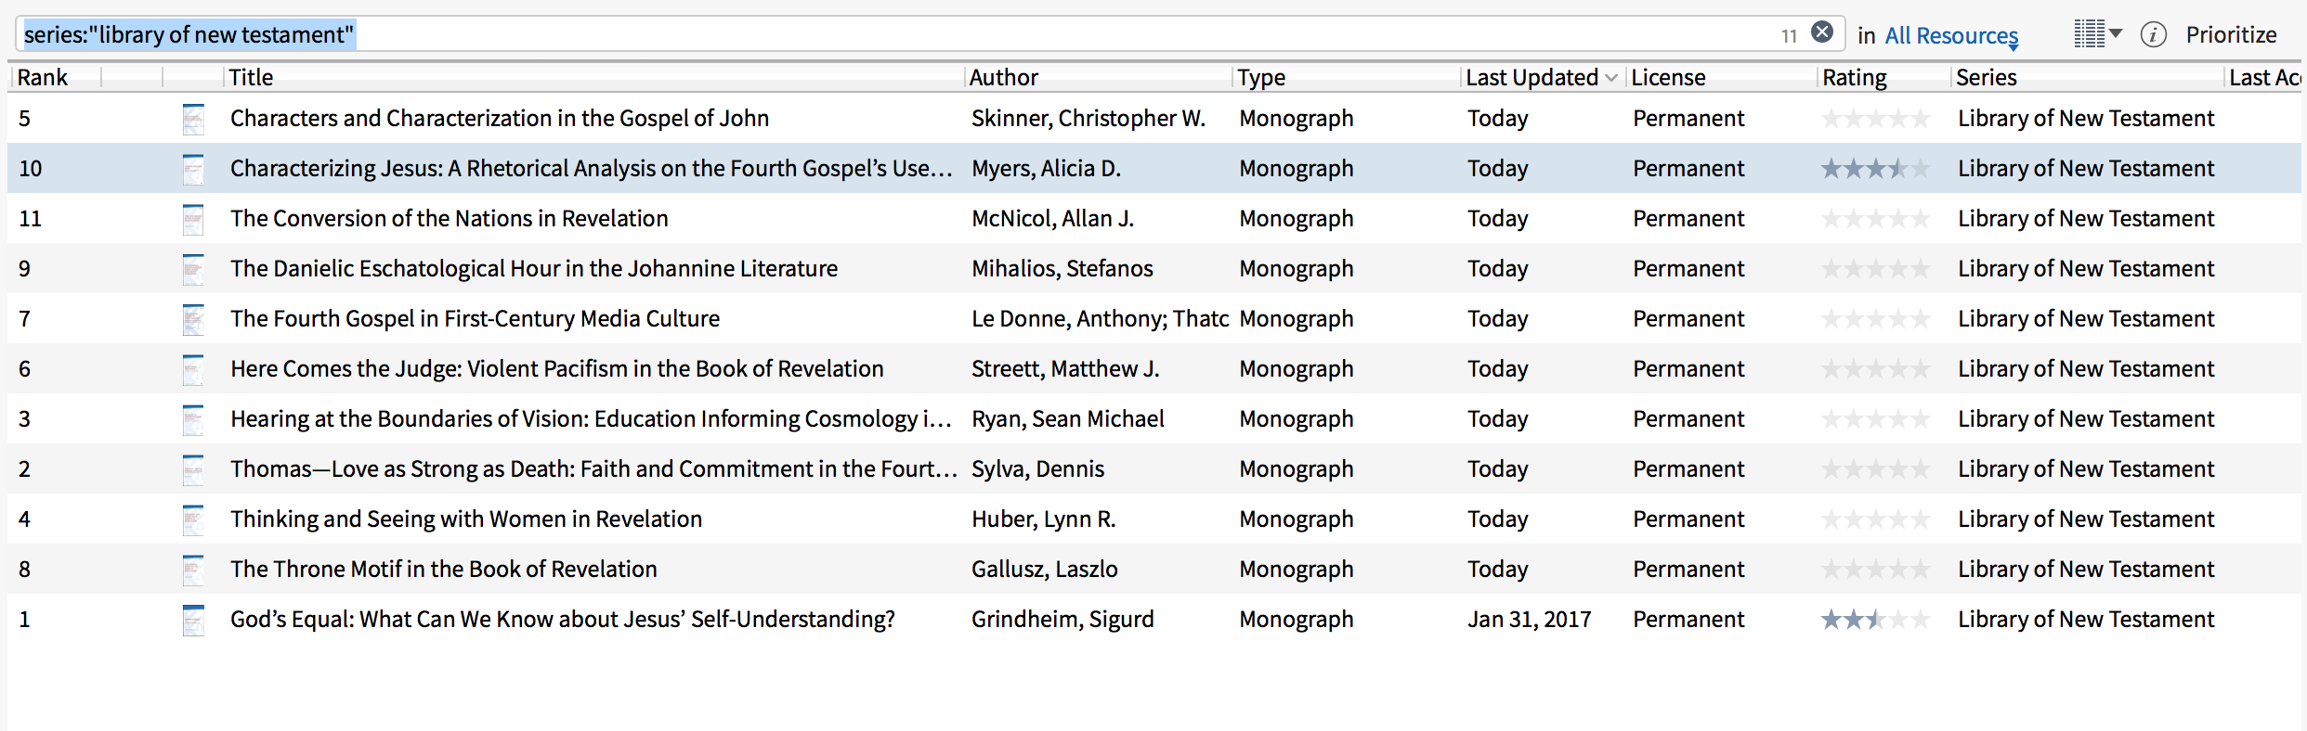Open the All Resources filter dropdown

point(1951,35)
